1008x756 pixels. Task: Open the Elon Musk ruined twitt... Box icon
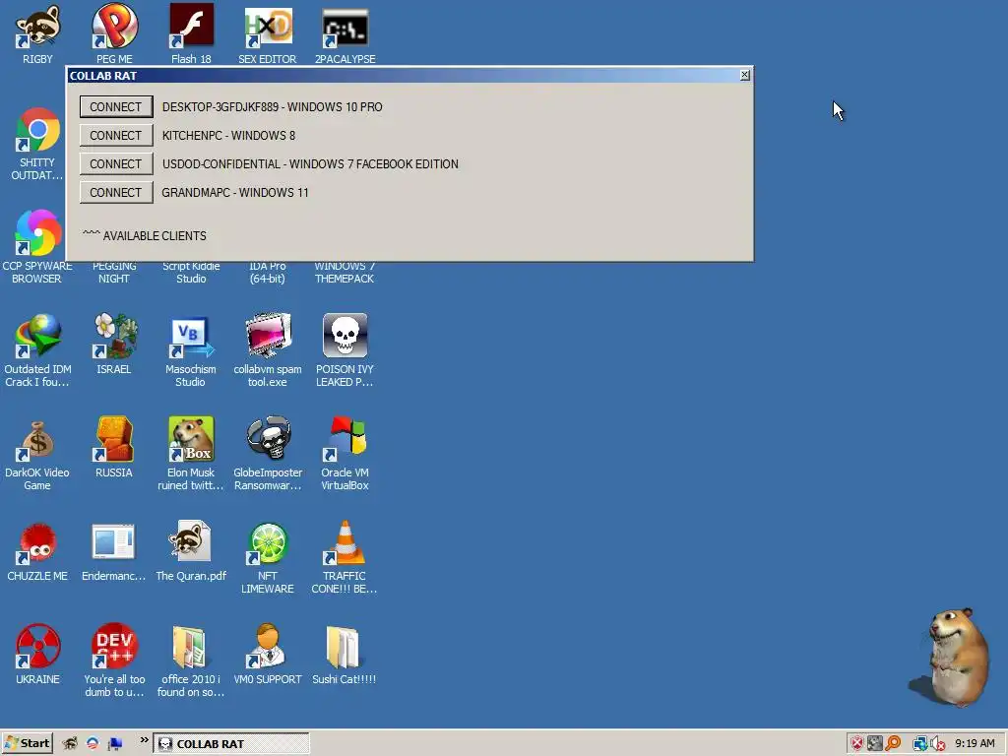tap(192, 440)
